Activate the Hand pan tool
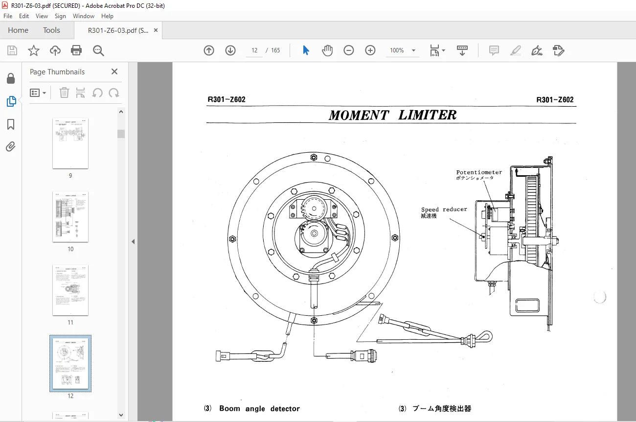Viewport: 636px width, 422px height. pos(327,50)
